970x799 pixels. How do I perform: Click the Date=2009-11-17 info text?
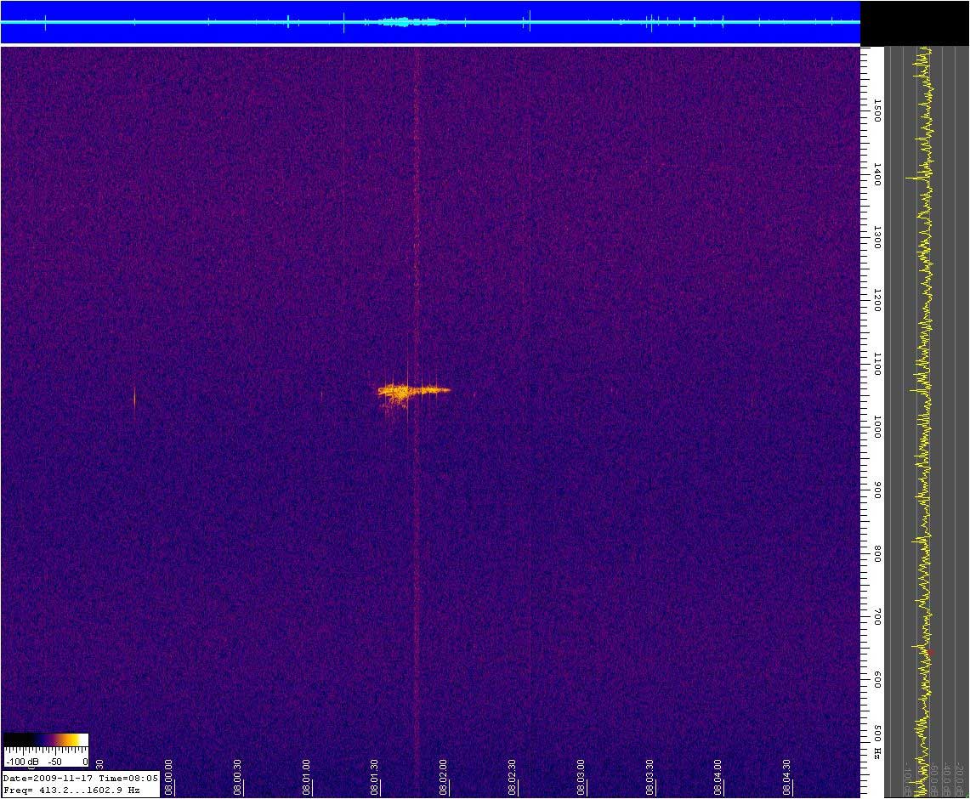[x=48, y=778]
